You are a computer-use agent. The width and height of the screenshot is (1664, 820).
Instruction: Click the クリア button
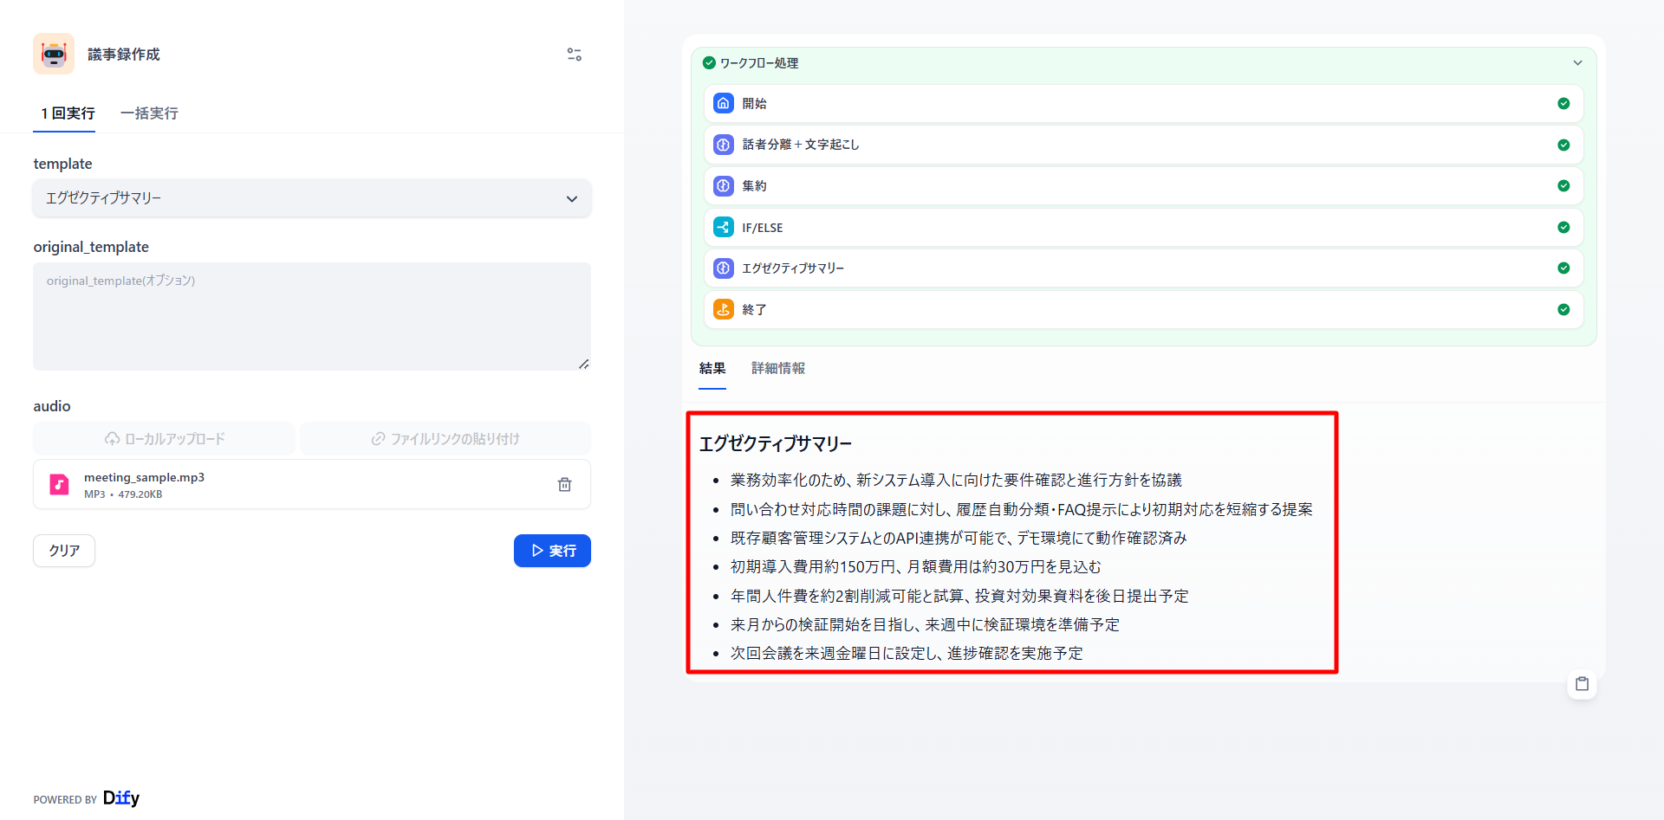click(x=64, y=551)
